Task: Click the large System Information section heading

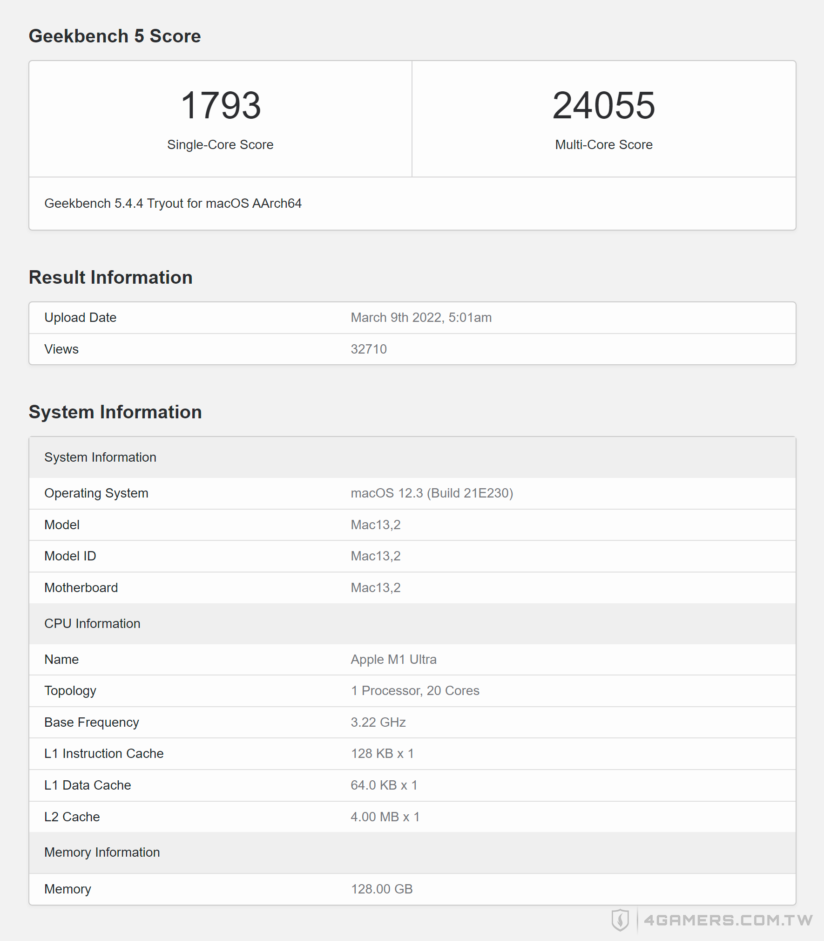Action: 115,412
